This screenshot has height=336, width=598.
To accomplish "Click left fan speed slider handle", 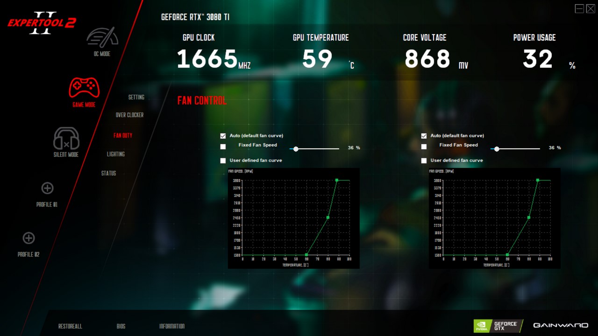I will point(296,149).
